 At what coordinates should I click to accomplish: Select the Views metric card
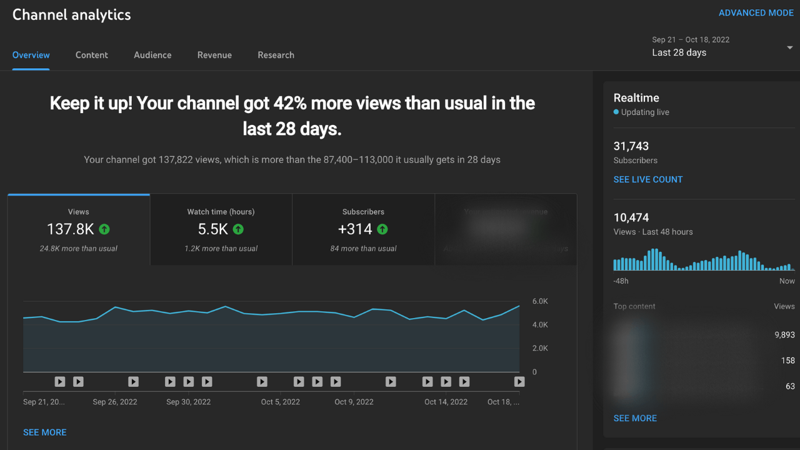click(79, 229)
